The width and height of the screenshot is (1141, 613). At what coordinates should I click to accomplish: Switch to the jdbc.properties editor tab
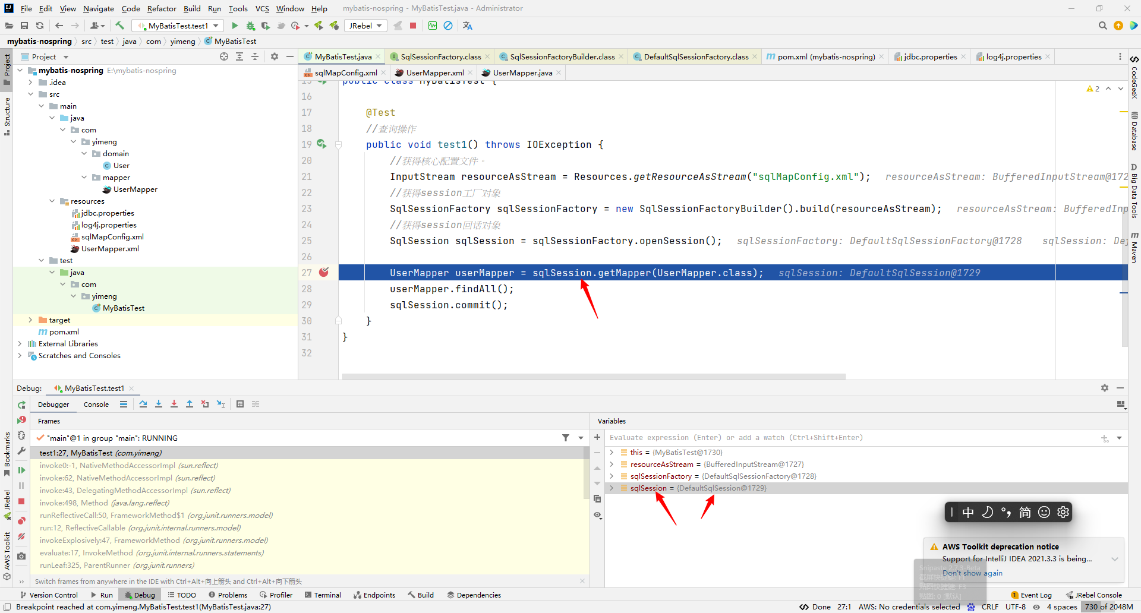[x=929, y=56]
